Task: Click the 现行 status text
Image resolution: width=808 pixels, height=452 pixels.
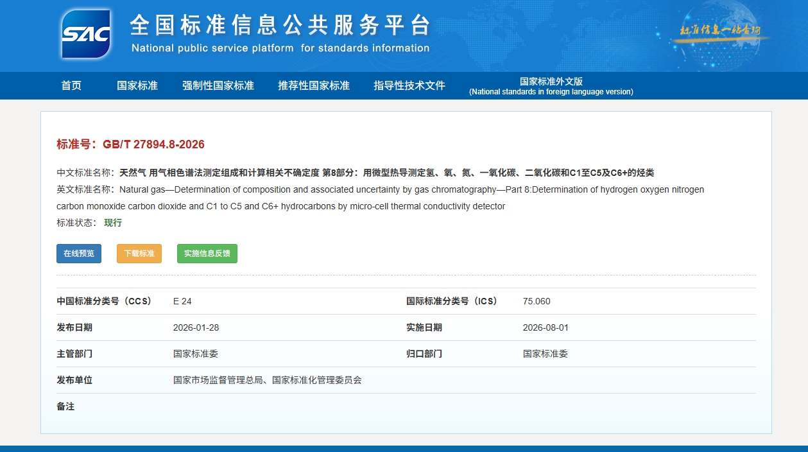Action: tap(113, 223)
